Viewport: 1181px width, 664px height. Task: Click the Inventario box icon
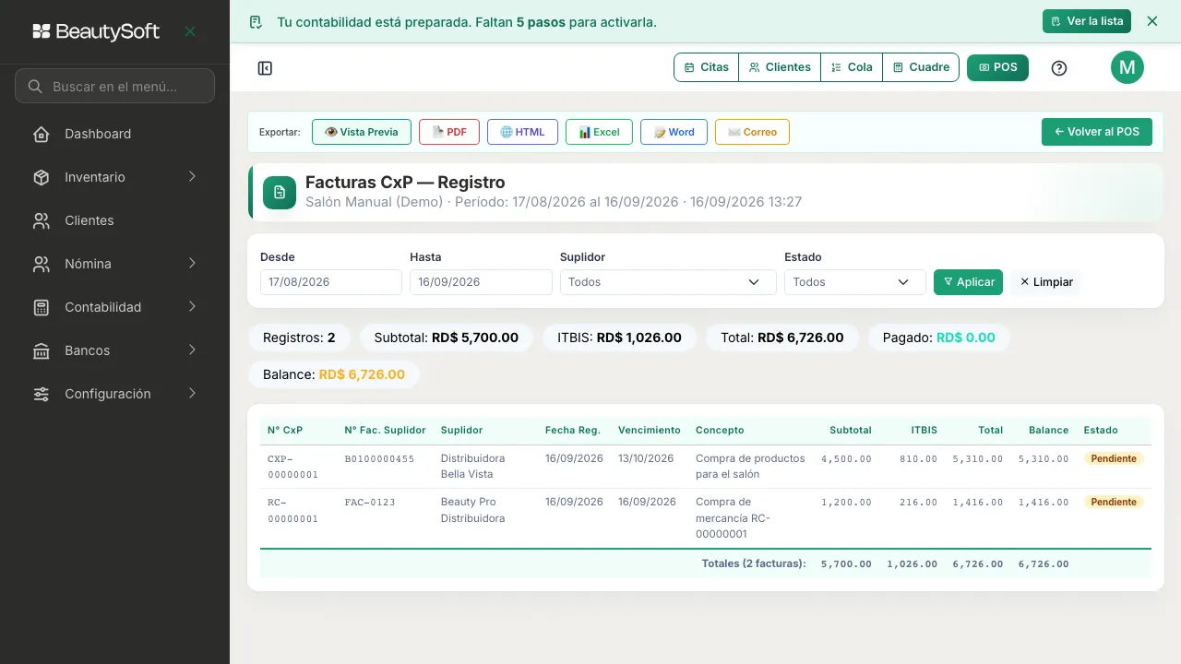pos(42,177)
